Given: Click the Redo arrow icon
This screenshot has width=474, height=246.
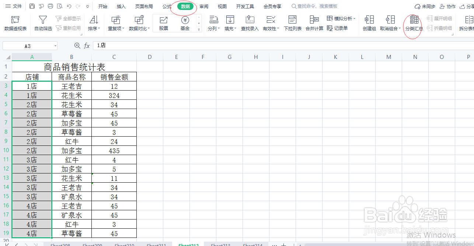Looking at the screenshot, I should (x=78, y=6).
